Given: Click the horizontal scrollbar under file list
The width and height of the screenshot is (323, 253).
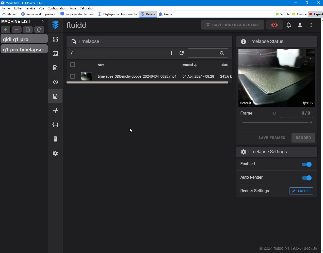Looking at the screenshot, I should pyautogui.click(x=147, y=82).
